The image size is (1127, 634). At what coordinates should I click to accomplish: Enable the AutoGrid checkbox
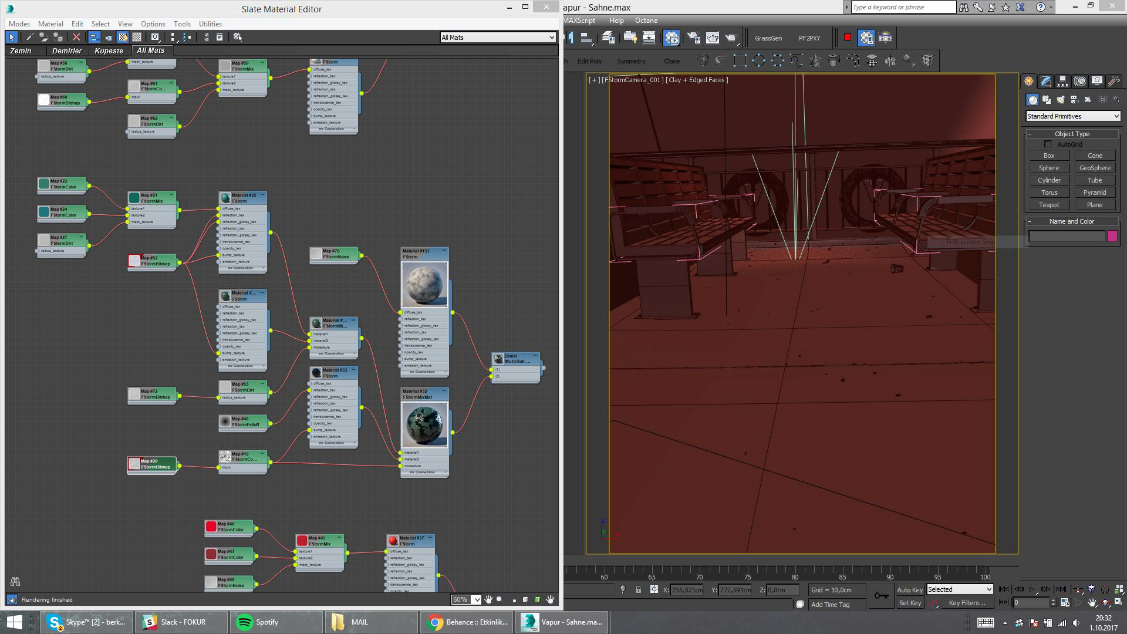(x=1048, y=144)
